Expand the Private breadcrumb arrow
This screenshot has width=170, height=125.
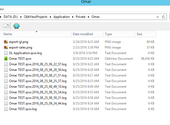[x=89, y=17]
